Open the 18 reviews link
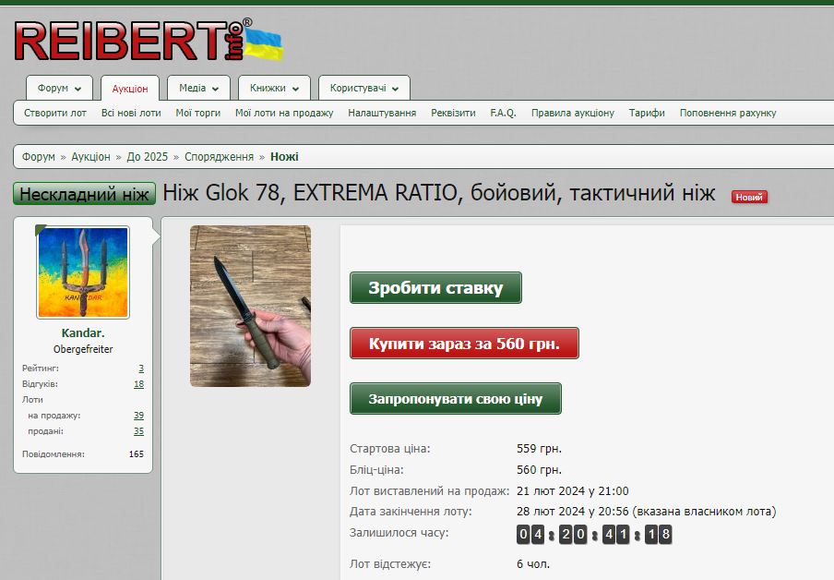834x580 pixels. click(x=138, y=384)
